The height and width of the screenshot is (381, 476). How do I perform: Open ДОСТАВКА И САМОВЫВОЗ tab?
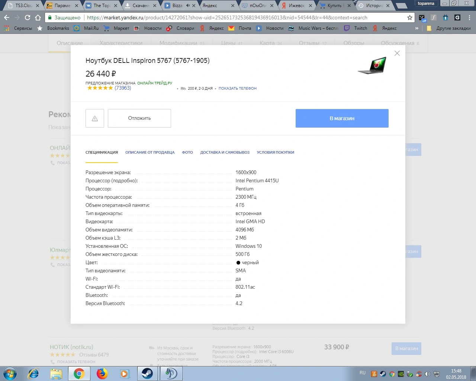click(225, 152)
